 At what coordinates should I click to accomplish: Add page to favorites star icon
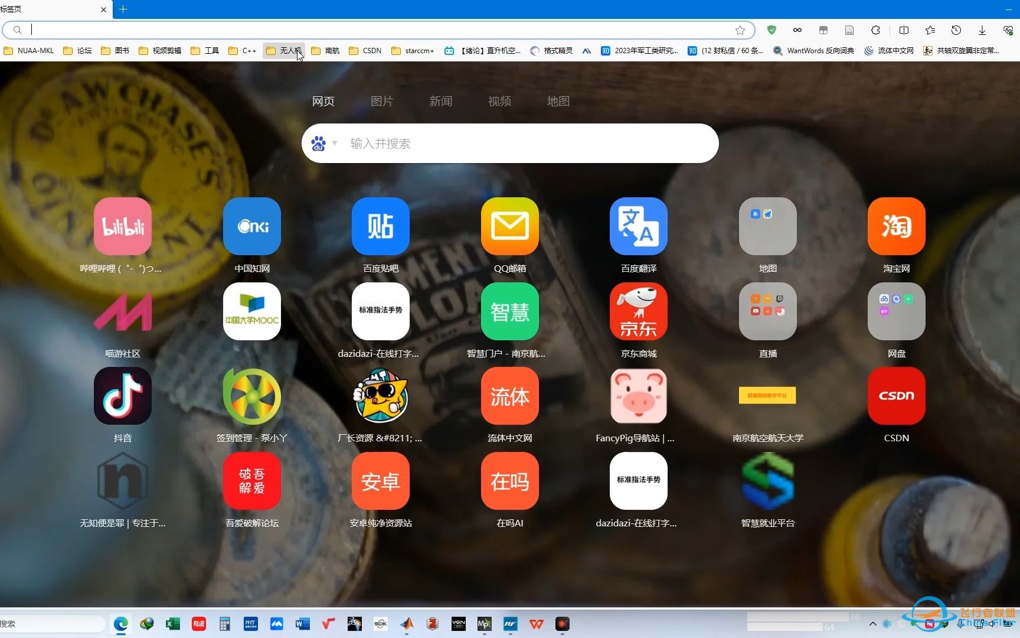(740, 30)
